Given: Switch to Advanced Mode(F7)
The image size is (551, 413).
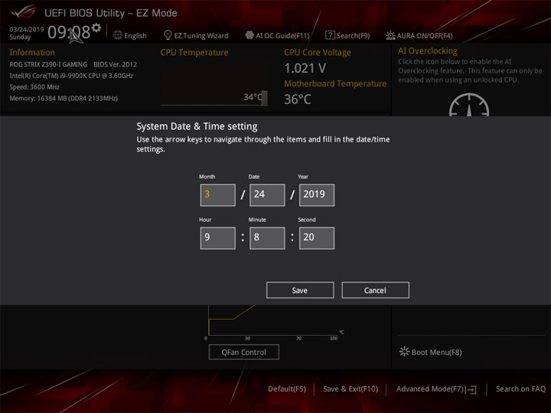Looking at the screenshot, I should [x=430, y=389].
